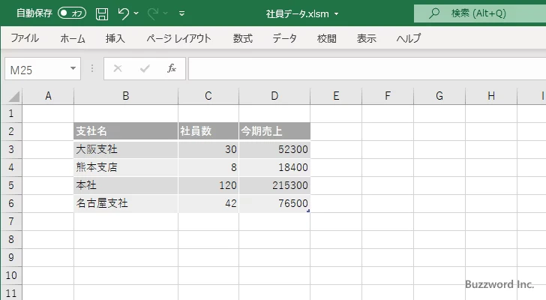Select the cell containing 42

[208, 203]
